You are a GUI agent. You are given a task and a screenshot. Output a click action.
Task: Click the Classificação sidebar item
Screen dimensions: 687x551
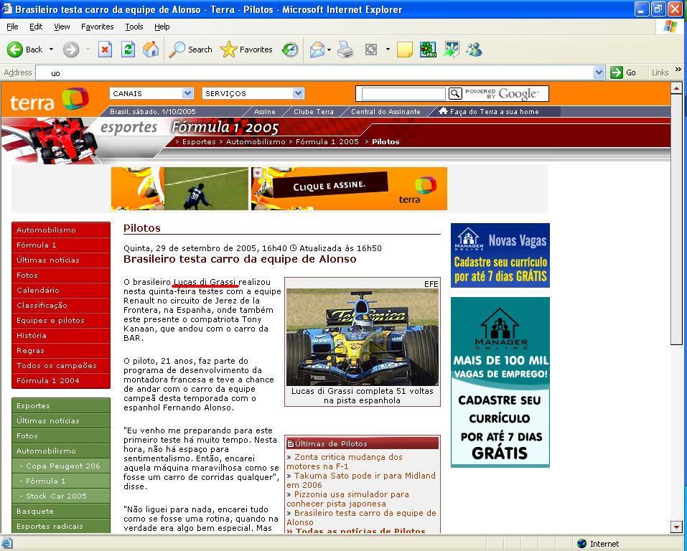pos(61,306)
